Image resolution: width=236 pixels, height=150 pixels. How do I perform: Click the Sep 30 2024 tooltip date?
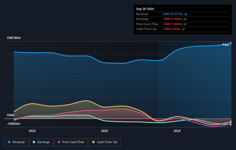pos(145,9)
